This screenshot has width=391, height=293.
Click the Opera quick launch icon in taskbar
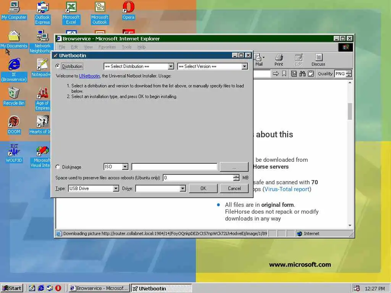pos(58,288)
